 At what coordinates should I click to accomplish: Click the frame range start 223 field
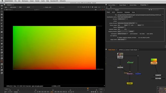[120, 25]
